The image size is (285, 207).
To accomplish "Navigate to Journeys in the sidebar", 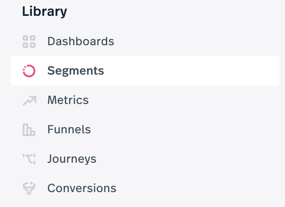I will [x=72, y=159].
